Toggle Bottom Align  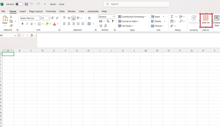click(x=73, y=18)
